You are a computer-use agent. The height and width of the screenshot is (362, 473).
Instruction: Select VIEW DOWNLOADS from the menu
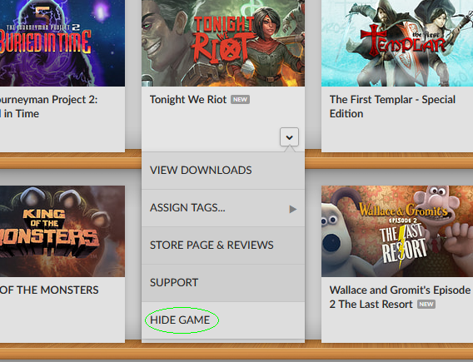tap(223, 171)
